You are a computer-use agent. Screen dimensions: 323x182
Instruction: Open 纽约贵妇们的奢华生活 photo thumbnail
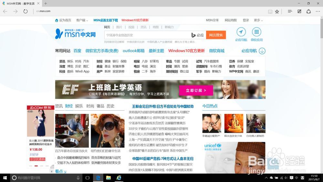(108, 131)
